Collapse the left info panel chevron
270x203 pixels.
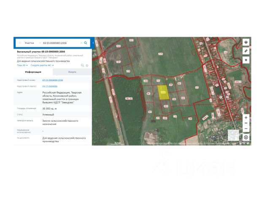point(93,43)
